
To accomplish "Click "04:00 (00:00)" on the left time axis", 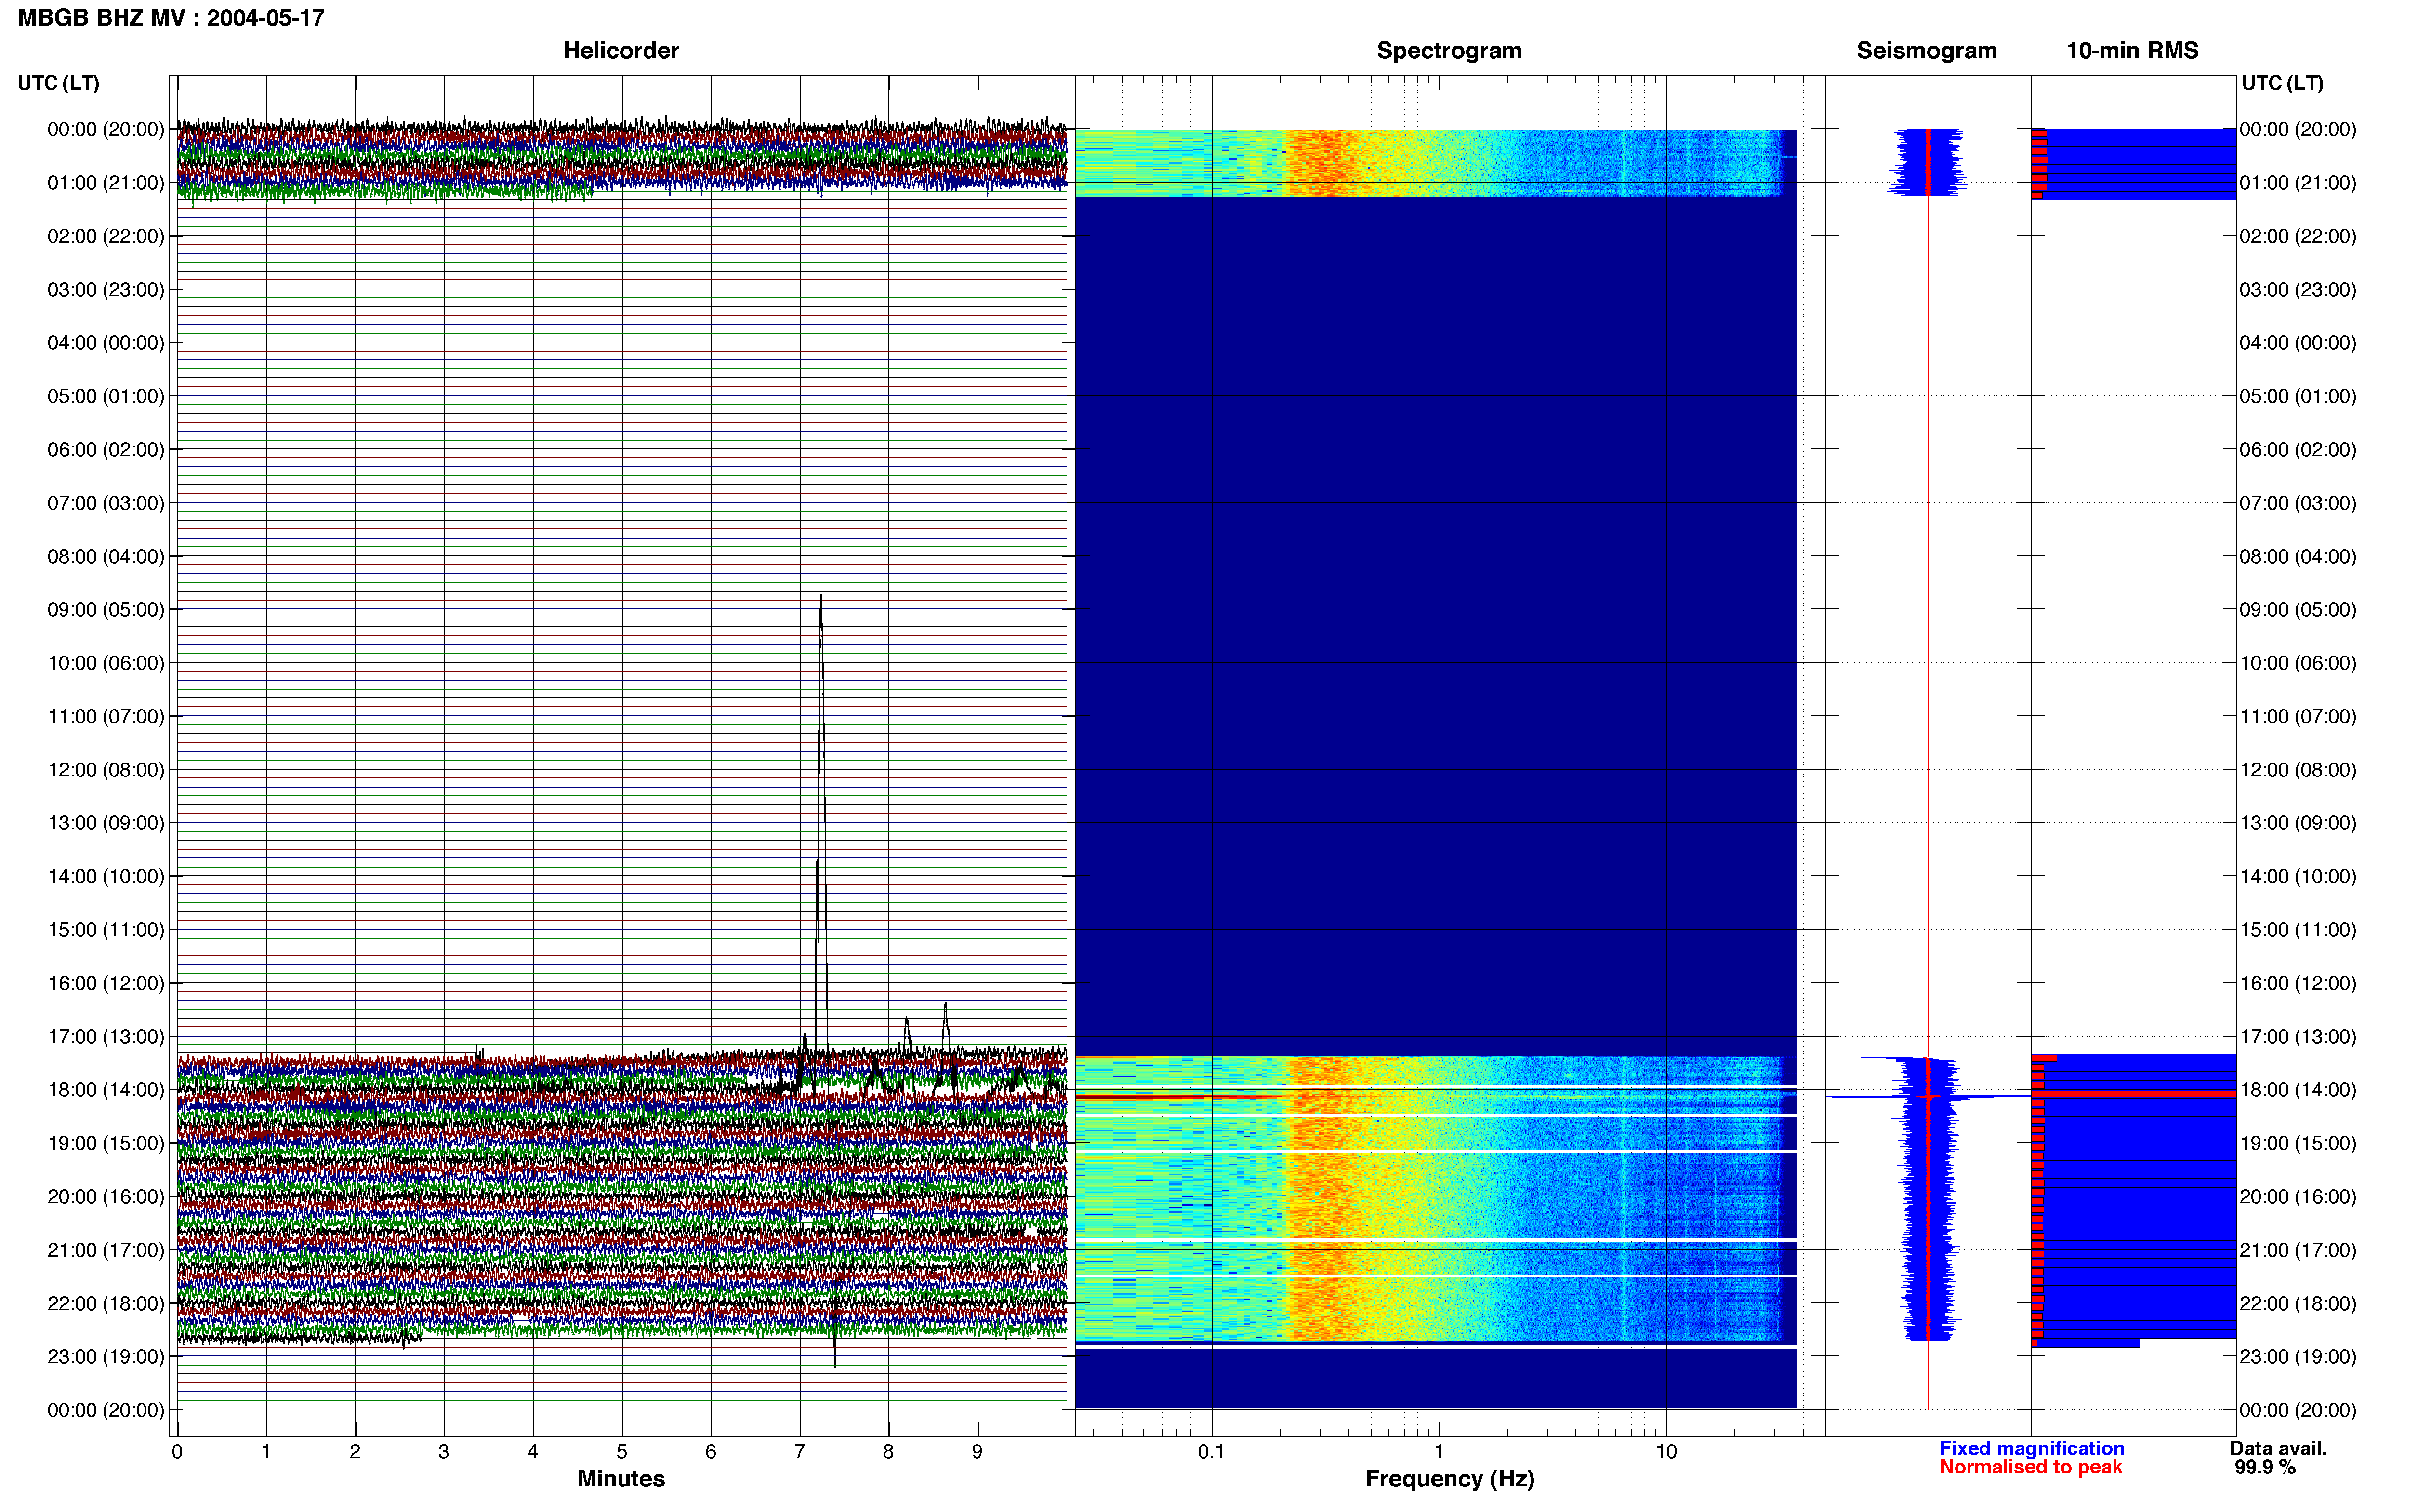I will (105, 343).
